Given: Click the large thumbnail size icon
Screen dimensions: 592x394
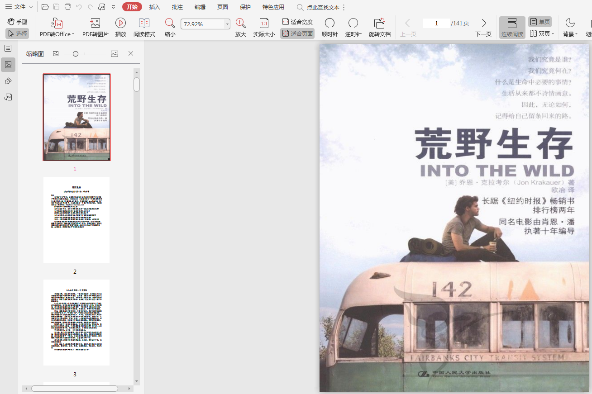Looking at the screenshot, I should tap(115, 54).
